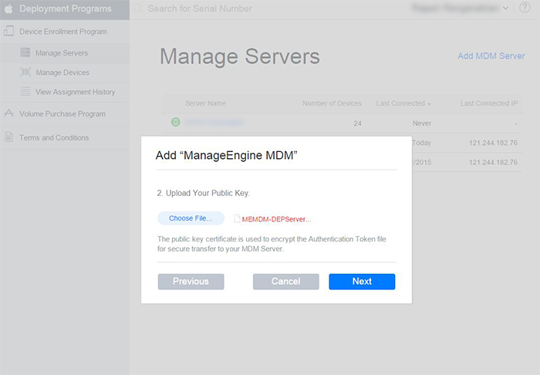
Task: Click the search magnifier icon
Action: tap(138, 8)
